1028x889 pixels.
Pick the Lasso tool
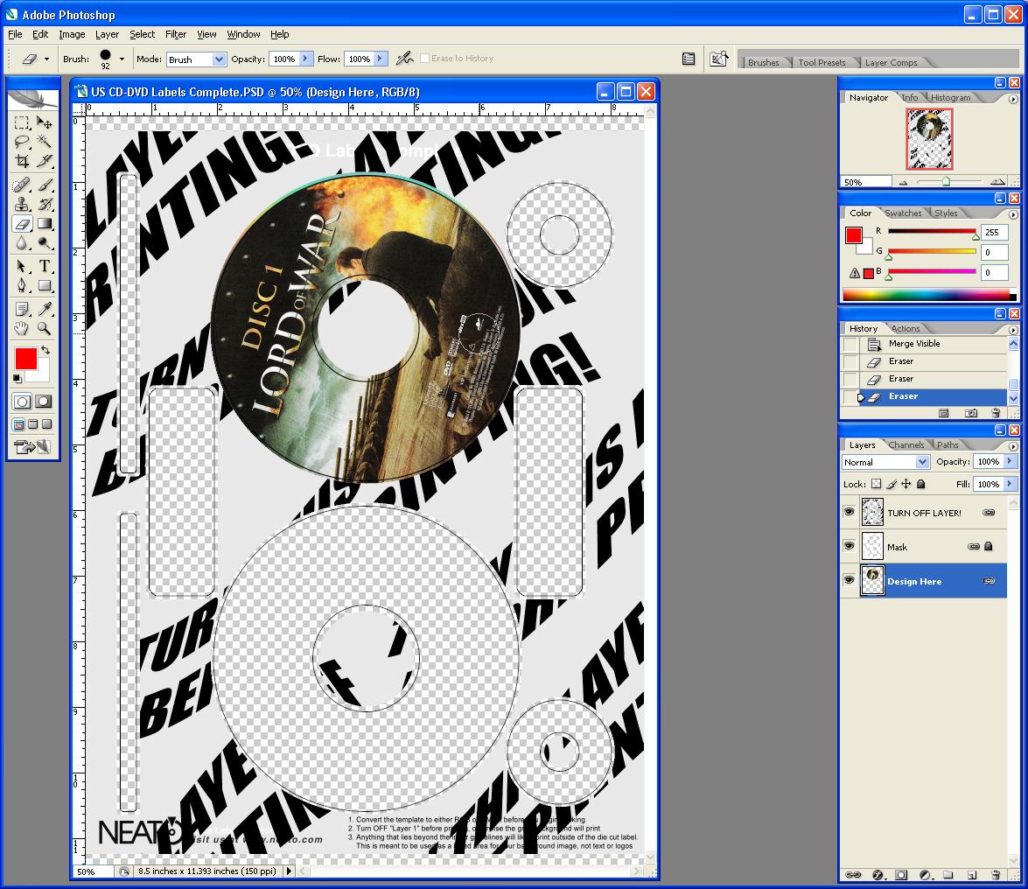[x=22, y=142]
